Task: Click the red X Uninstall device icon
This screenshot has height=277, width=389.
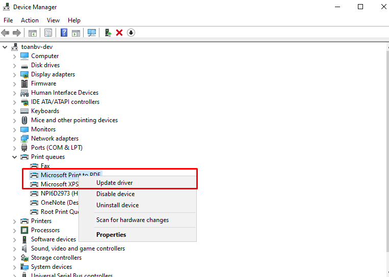Action: pos(119,33)
